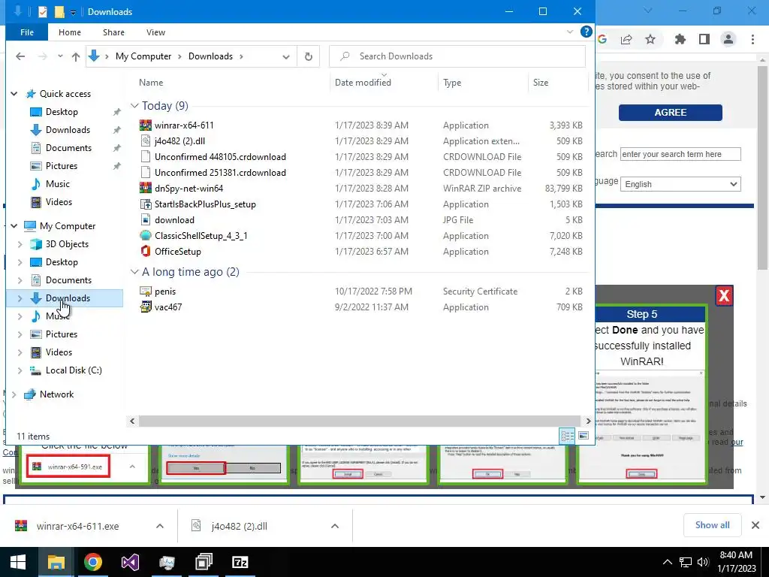Expand the Network tree node
Viewport: 769px width, 577px height.
[x=14, y=394]
